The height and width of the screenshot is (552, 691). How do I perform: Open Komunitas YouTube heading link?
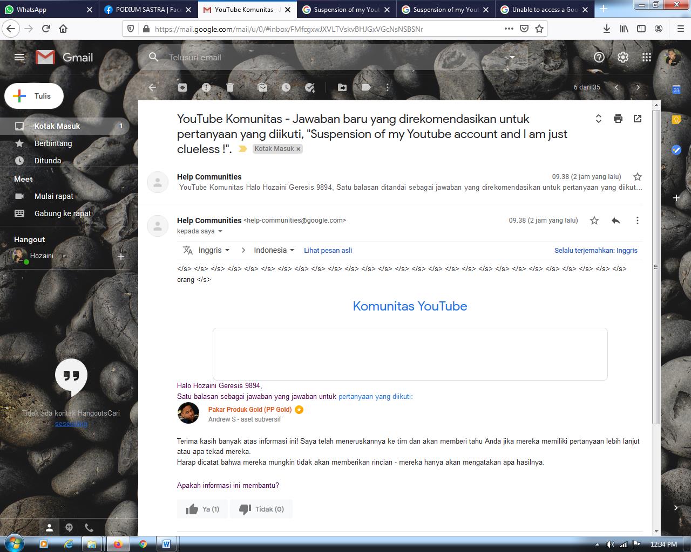tap(410, 306)
